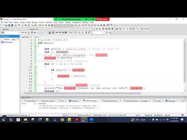Click the editor vertical scrollbar
Screen dimensions: 187x140
pyautogui.click(x=185, y=62)
